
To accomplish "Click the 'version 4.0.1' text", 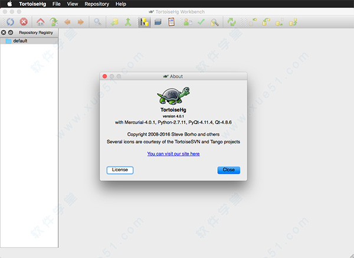I will (173, 116).
